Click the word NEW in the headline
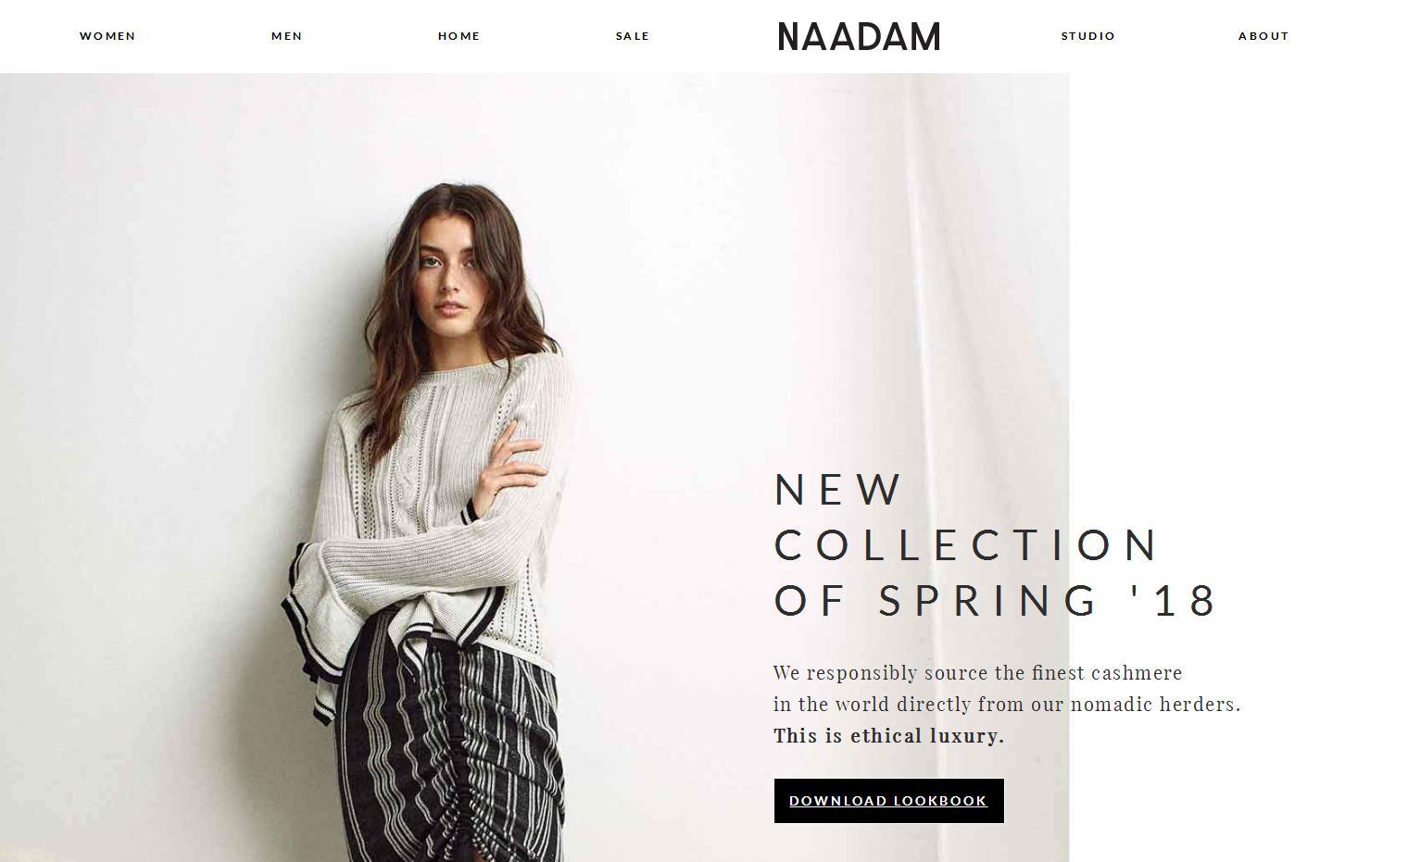This screenshot has width=1408, height=862. (x=837, y=490)
